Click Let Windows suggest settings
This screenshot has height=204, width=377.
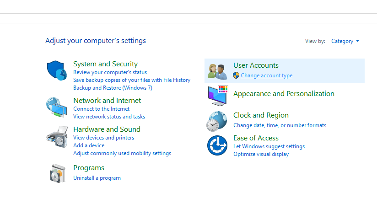click(x=269, y=146)
